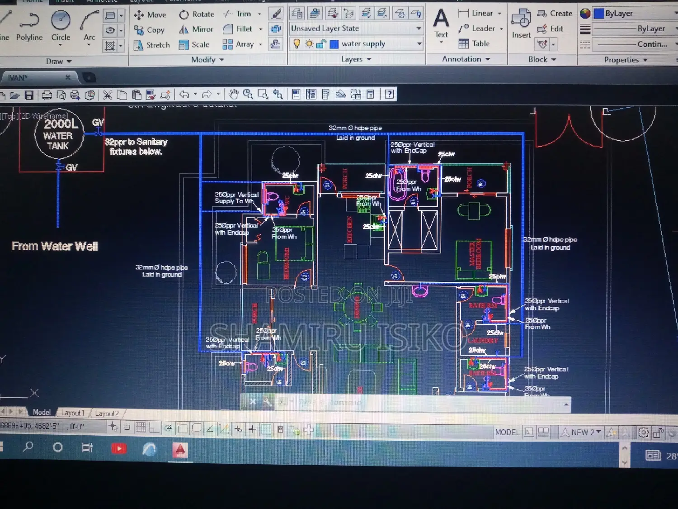
Task: Click the Save icon in toolbar
Action: (29, 95)
